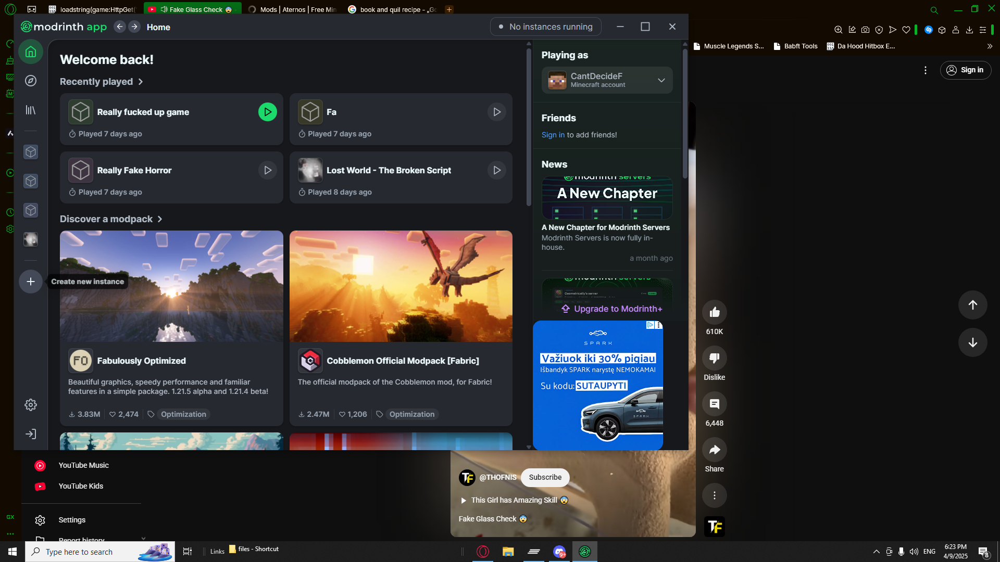Go to previous short with up arrow
This screenshot has height=562, width=1000.
click(973, 305)
